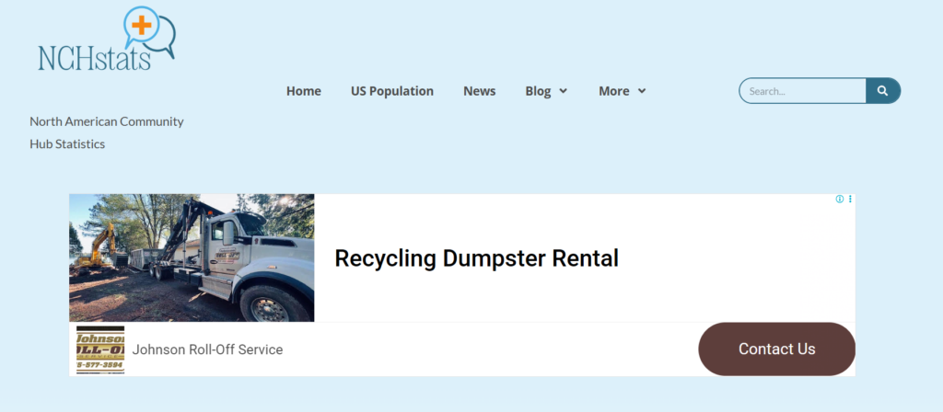Click the Johnson Roll-Off logo thumbnail
943x412 pixels.
pyautogui.click(x=100, y=349)
